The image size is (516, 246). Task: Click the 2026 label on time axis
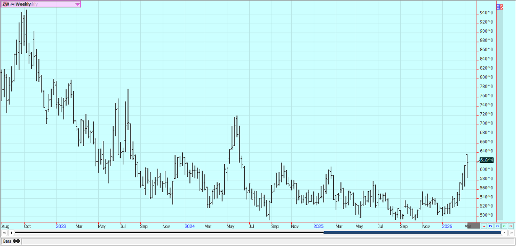point(447,225)
